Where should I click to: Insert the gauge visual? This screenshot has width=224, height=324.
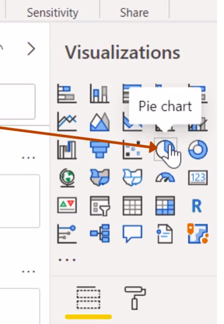165,178
